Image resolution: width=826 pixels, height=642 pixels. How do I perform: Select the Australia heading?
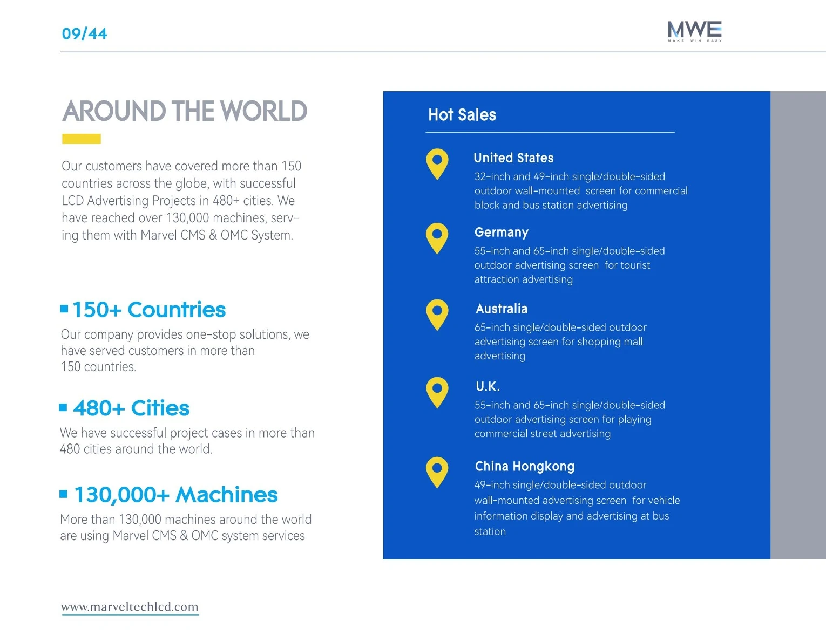(502, 309)
